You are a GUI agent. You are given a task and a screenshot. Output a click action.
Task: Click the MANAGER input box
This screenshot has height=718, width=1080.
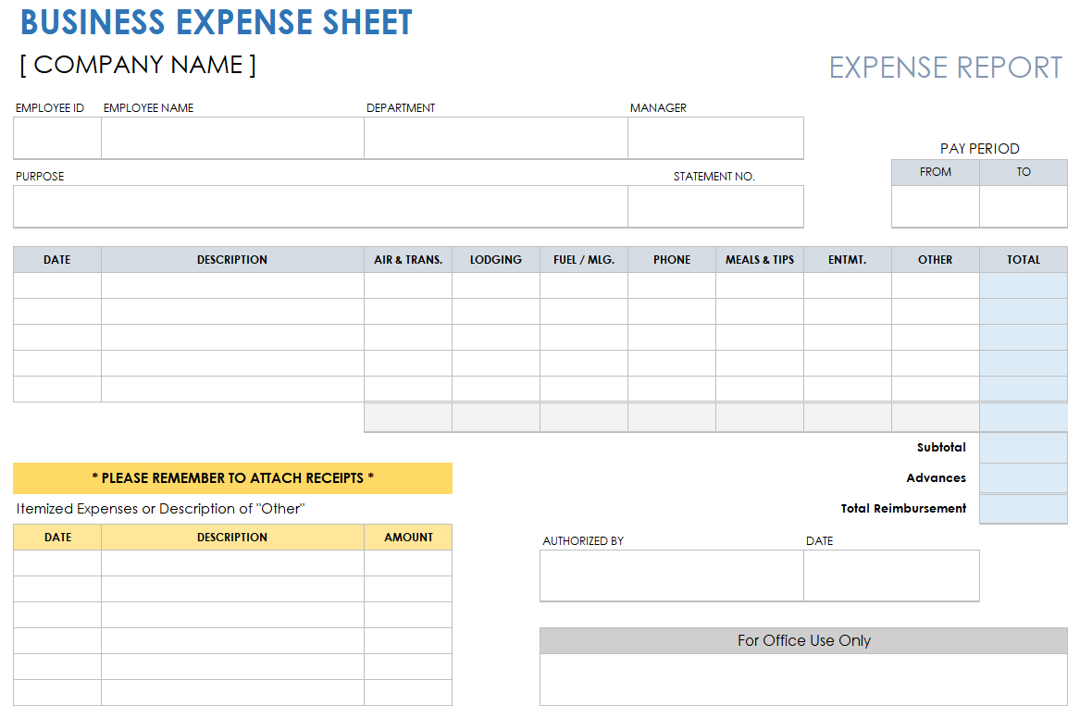pos(714,138)
